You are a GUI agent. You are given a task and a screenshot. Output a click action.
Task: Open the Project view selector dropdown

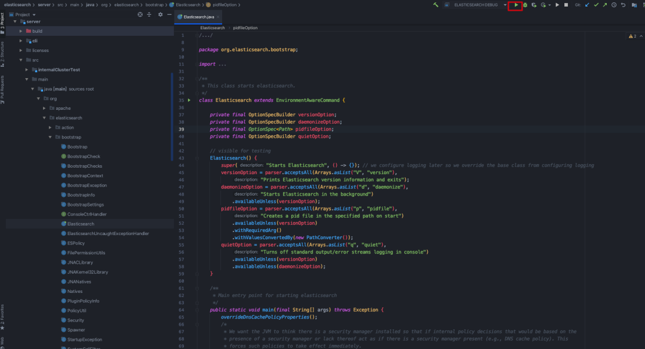pos(26,14)
